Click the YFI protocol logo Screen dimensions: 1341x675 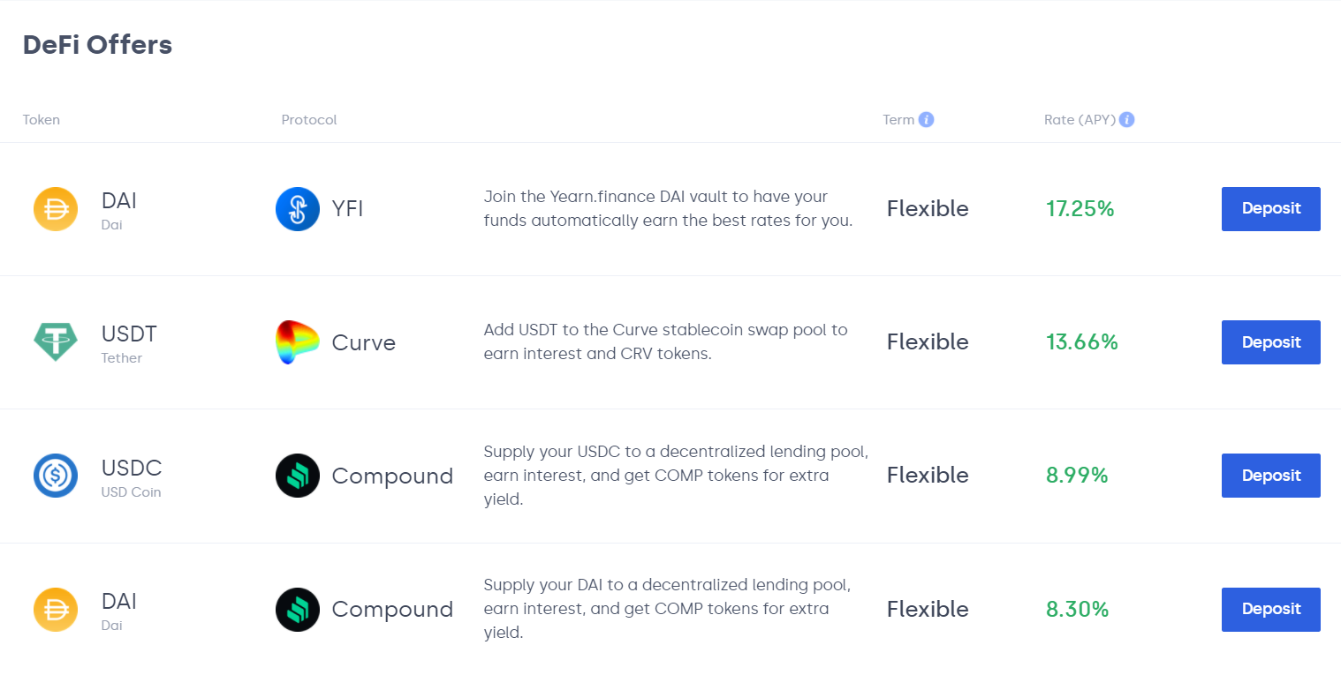[298, 209]
